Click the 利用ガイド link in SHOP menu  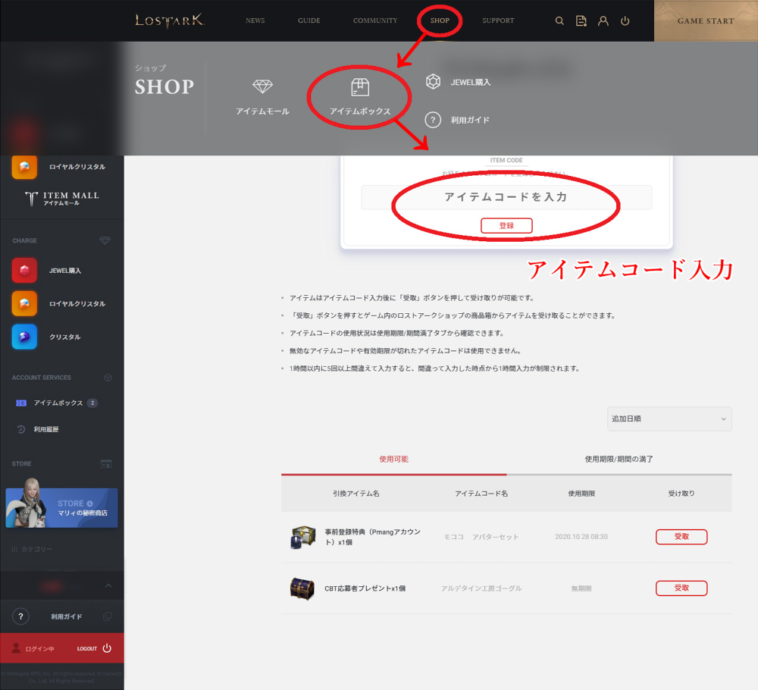(470, 120)
